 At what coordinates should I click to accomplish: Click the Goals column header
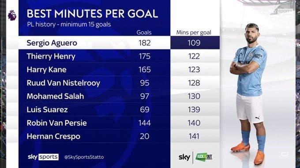(x=144, y=33)
